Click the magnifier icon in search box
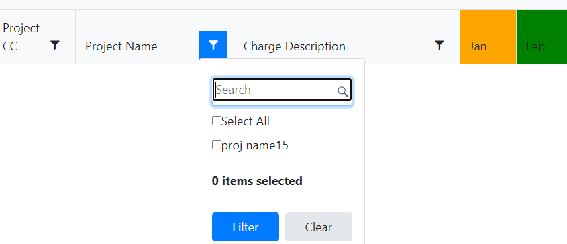Viewport: 567px width, 244px height. (343, 91)
